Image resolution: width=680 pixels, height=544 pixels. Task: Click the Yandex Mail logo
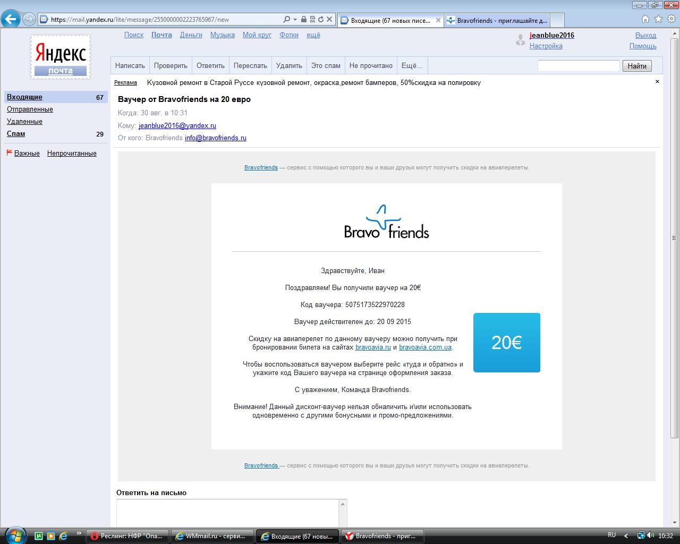click(x=60, y=57)
